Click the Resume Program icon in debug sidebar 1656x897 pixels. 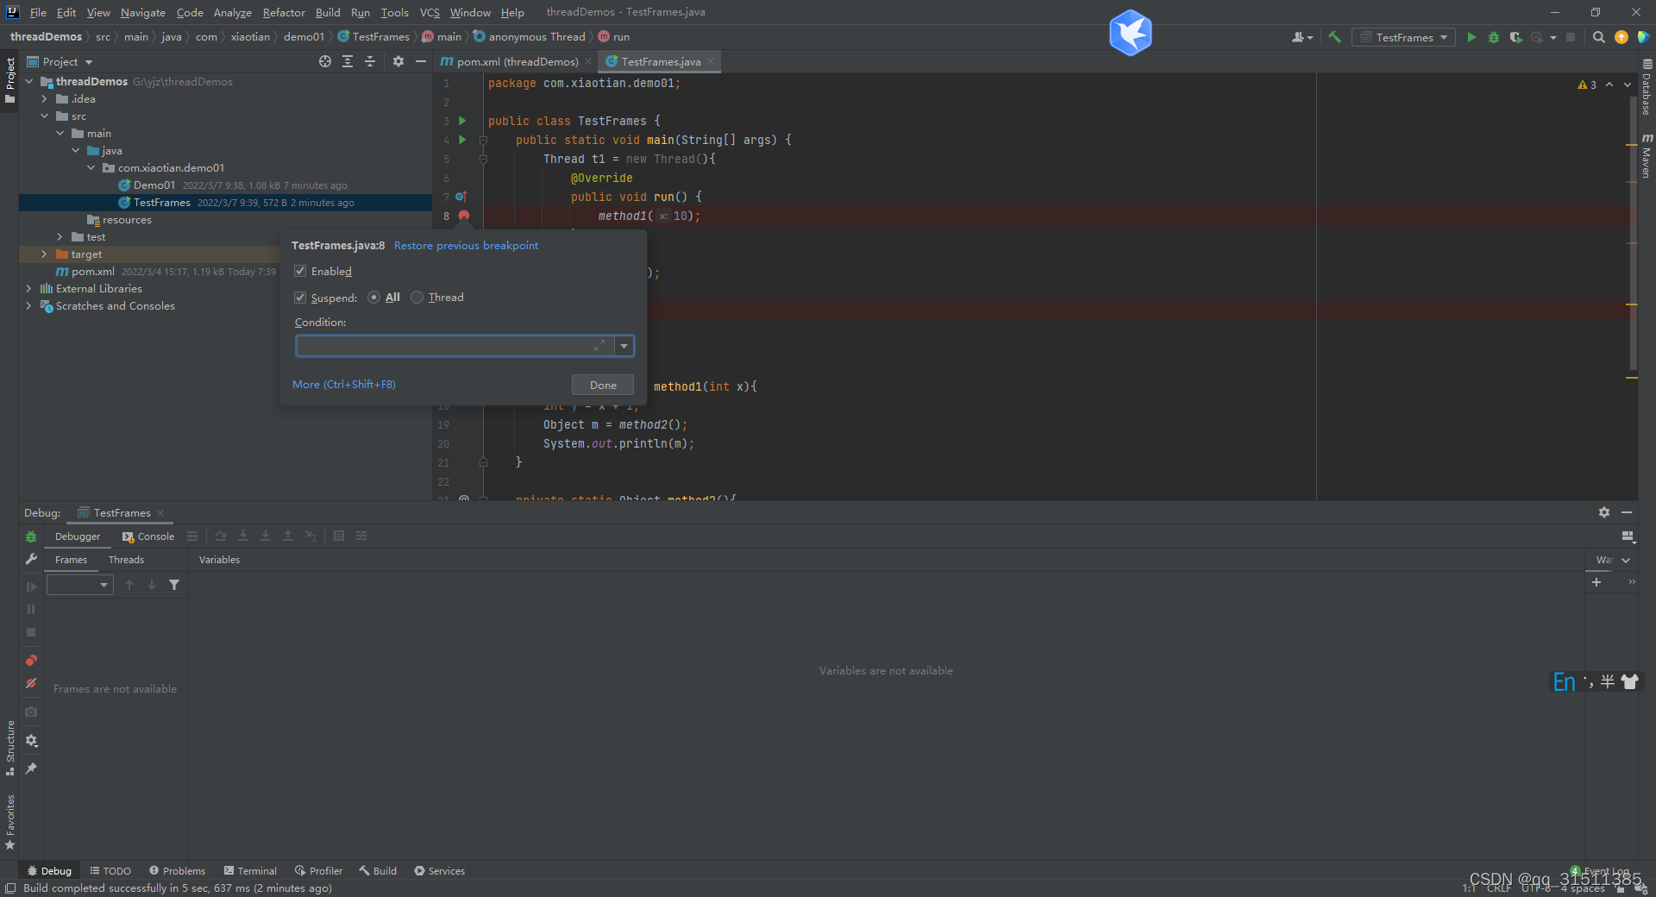coord(31,586)
